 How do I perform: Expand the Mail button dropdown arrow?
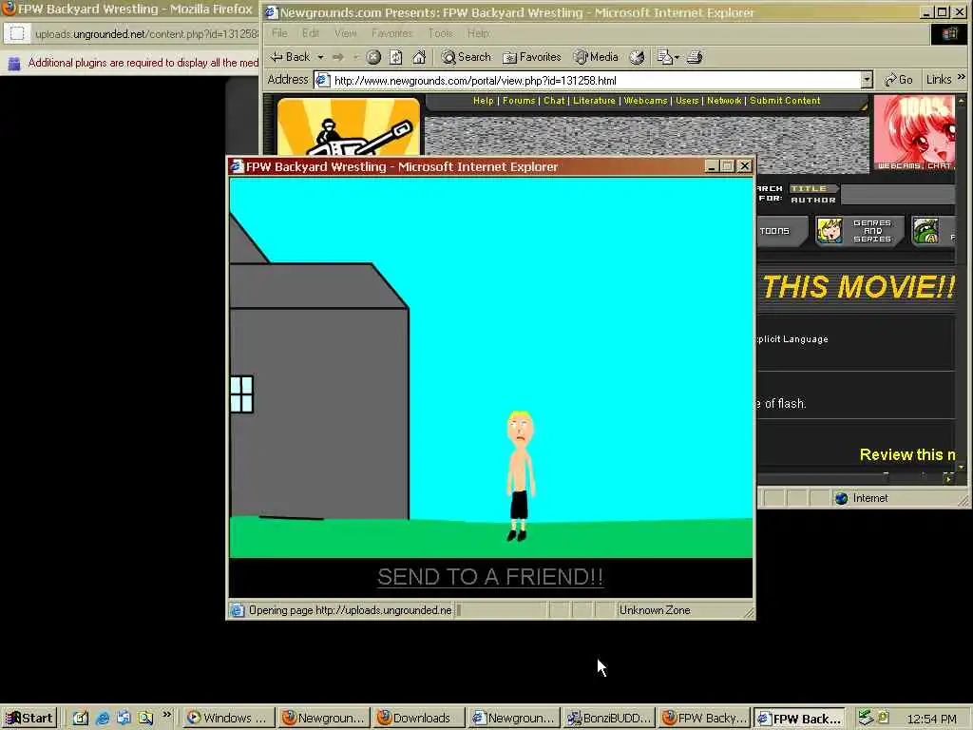[677, 57]
